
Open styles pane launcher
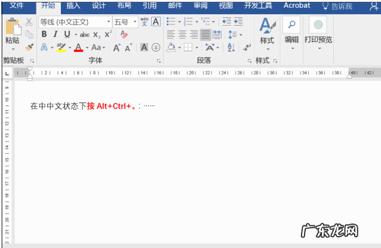click(x=275, y=61)
